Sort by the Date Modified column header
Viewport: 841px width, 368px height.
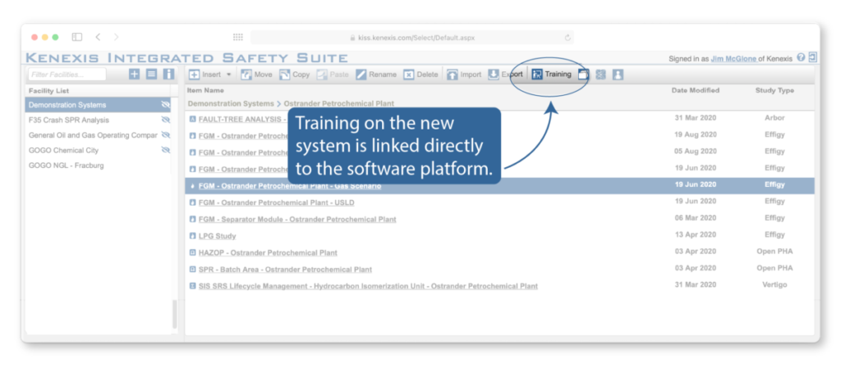point(695,90)
